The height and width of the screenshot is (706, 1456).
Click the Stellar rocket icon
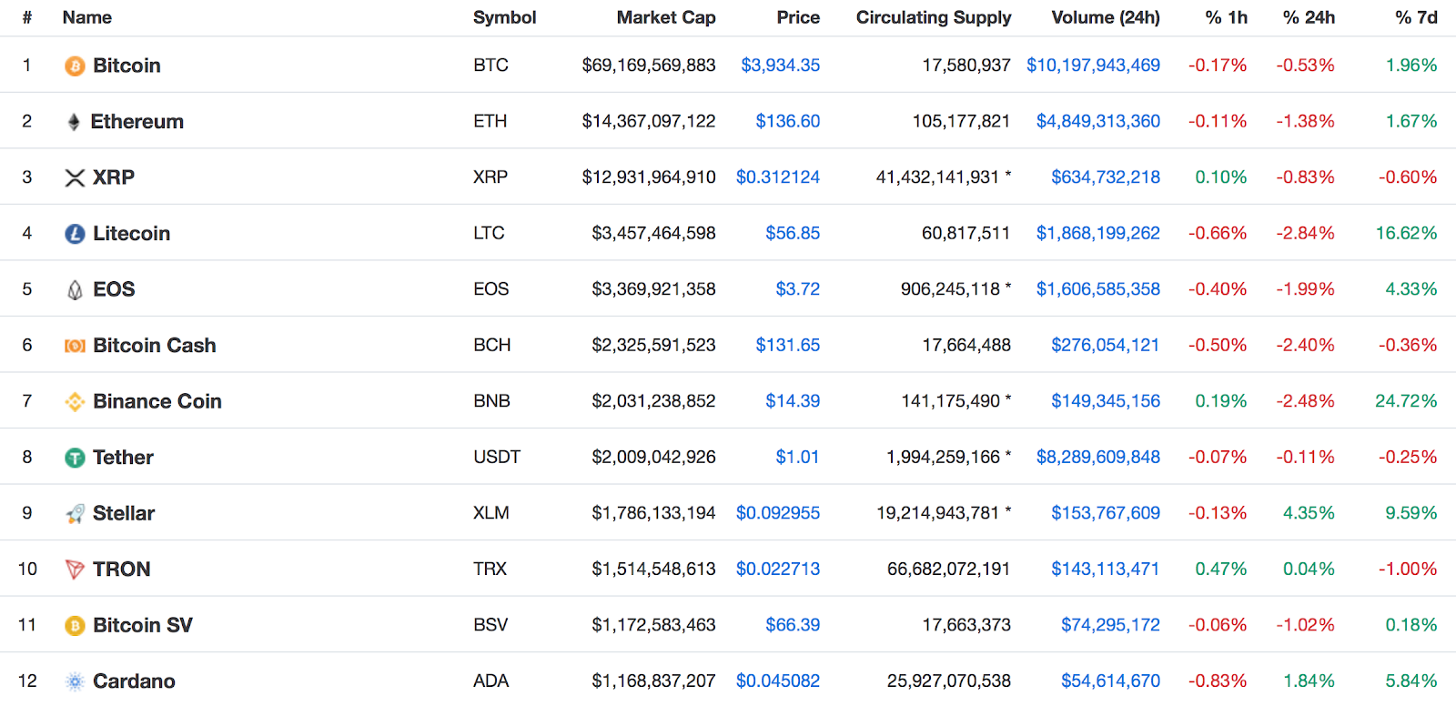pyautogui.click(x=75, y=514)
